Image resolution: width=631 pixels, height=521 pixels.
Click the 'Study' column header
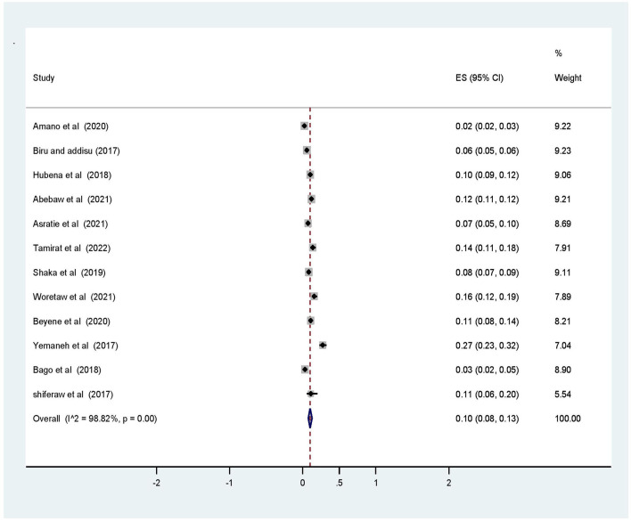[44, 77]
